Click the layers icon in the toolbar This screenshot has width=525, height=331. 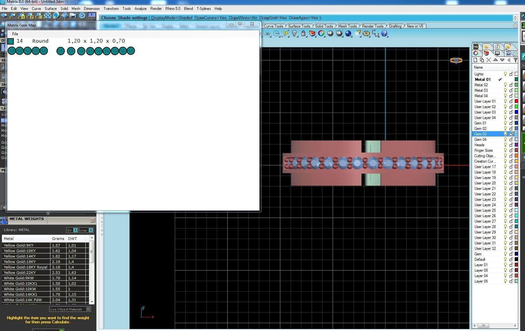[x=312, y=33]
